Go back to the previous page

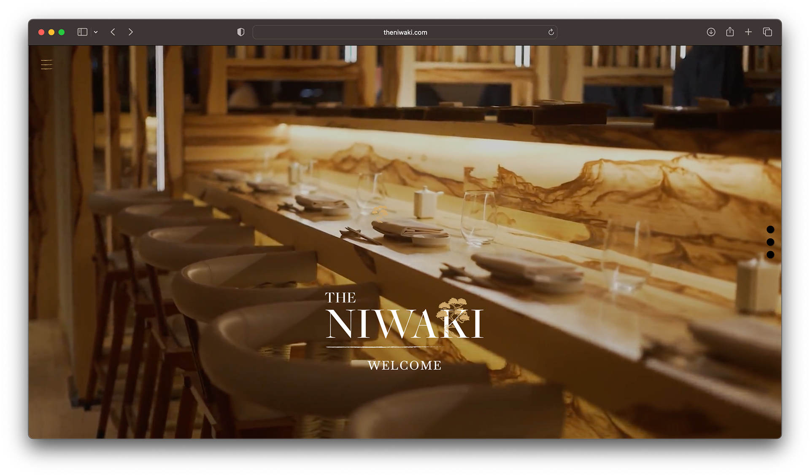coord(113,32)
